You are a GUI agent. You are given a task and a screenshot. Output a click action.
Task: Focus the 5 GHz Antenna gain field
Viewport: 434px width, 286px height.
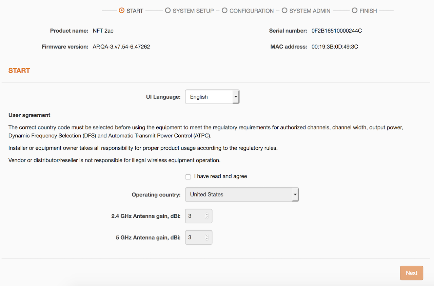195,237
